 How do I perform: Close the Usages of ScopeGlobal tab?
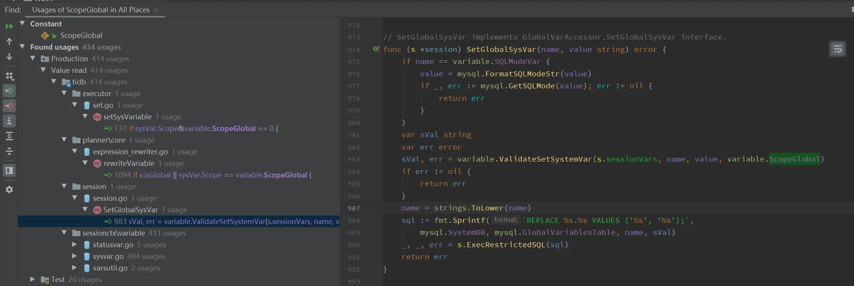pyautogui.click(x=156, y=10)
